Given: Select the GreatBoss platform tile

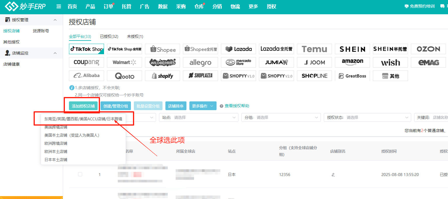Looking at the screenshot, I should (352, 76).
